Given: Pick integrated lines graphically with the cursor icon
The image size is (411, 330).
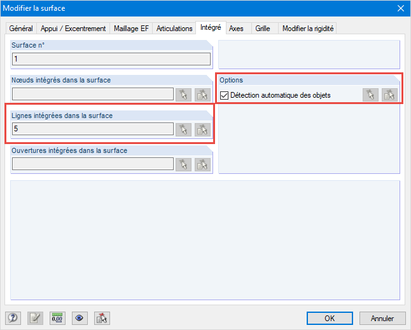Looking at the screenshot, I should tap(183, 129).
